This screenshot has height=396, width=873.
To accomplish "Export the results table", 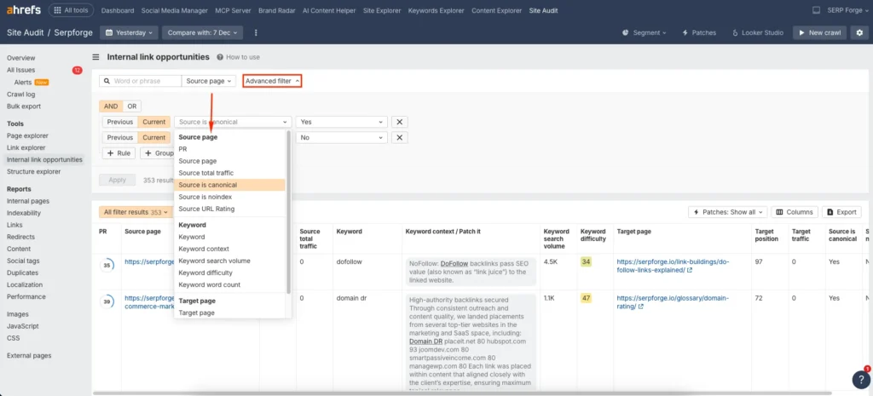I will (x=841, y=212).
